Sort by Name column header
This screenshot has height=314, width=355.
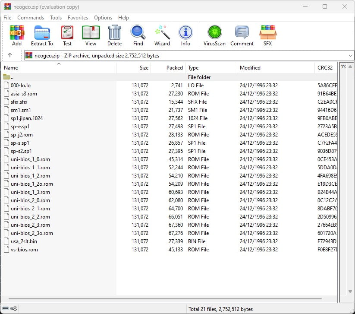pyautogui.click(x=59, y=67)
